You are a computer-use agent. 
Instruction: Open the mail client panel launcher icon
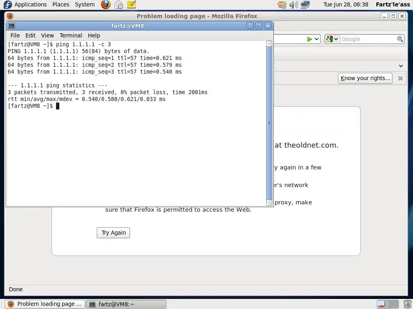click(x=119, y=4)
